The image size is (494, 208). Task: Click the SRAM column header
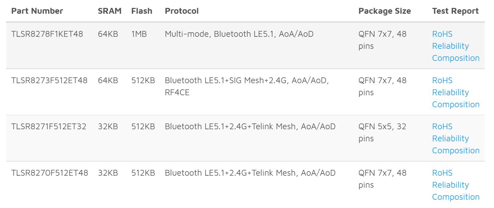point(110,11)
